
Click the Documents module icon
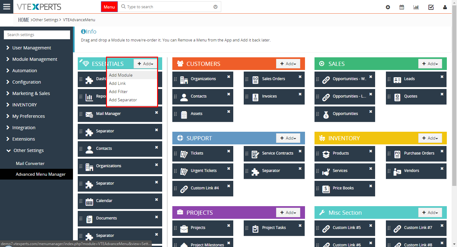click(89, 219)
